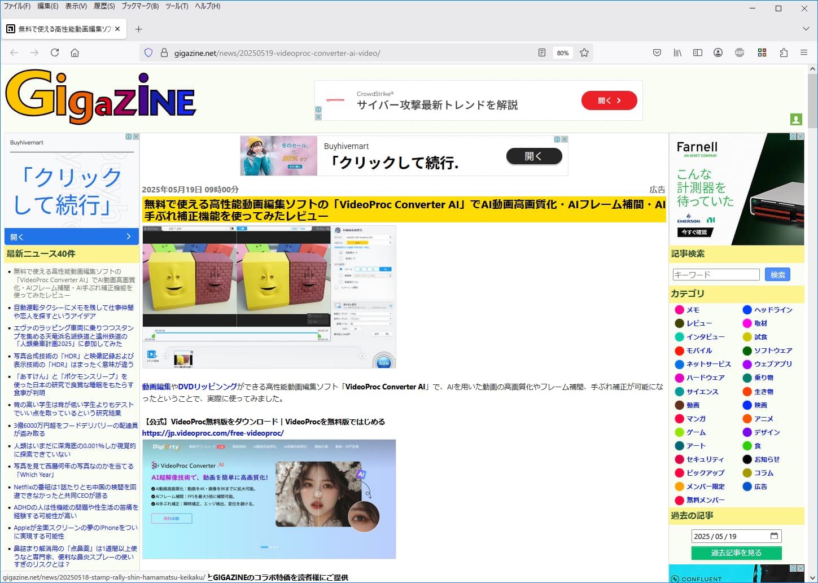Click the 80% zoom level indicator
This screenshot has width=818, height=583.
[x=562, y=53]
